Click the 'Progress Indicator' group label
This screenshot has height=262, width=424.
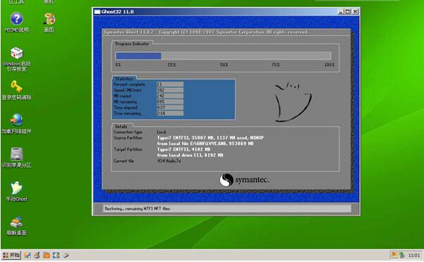click(132, 44)
